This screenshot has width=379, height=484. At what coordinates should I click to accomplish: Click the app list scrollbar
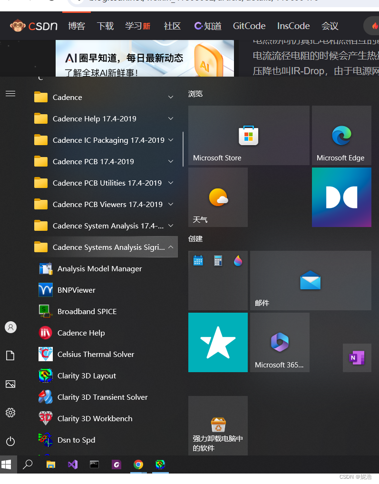183,149
